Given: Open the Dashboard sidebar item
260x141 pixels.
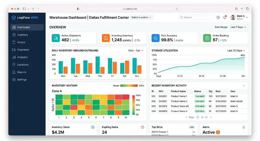Looking at the screenshot, I should point(27,27).
